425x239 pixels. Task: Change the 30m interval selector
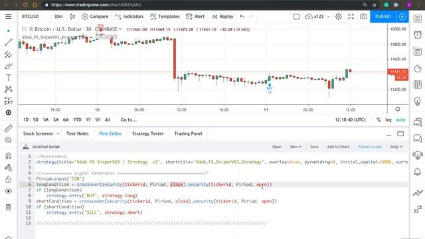click(x=58, y=17)
